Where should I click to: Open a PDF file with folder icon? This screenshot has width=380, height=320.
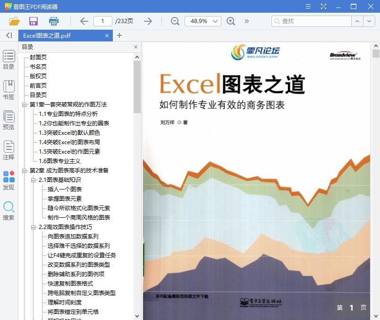point(14,21)
